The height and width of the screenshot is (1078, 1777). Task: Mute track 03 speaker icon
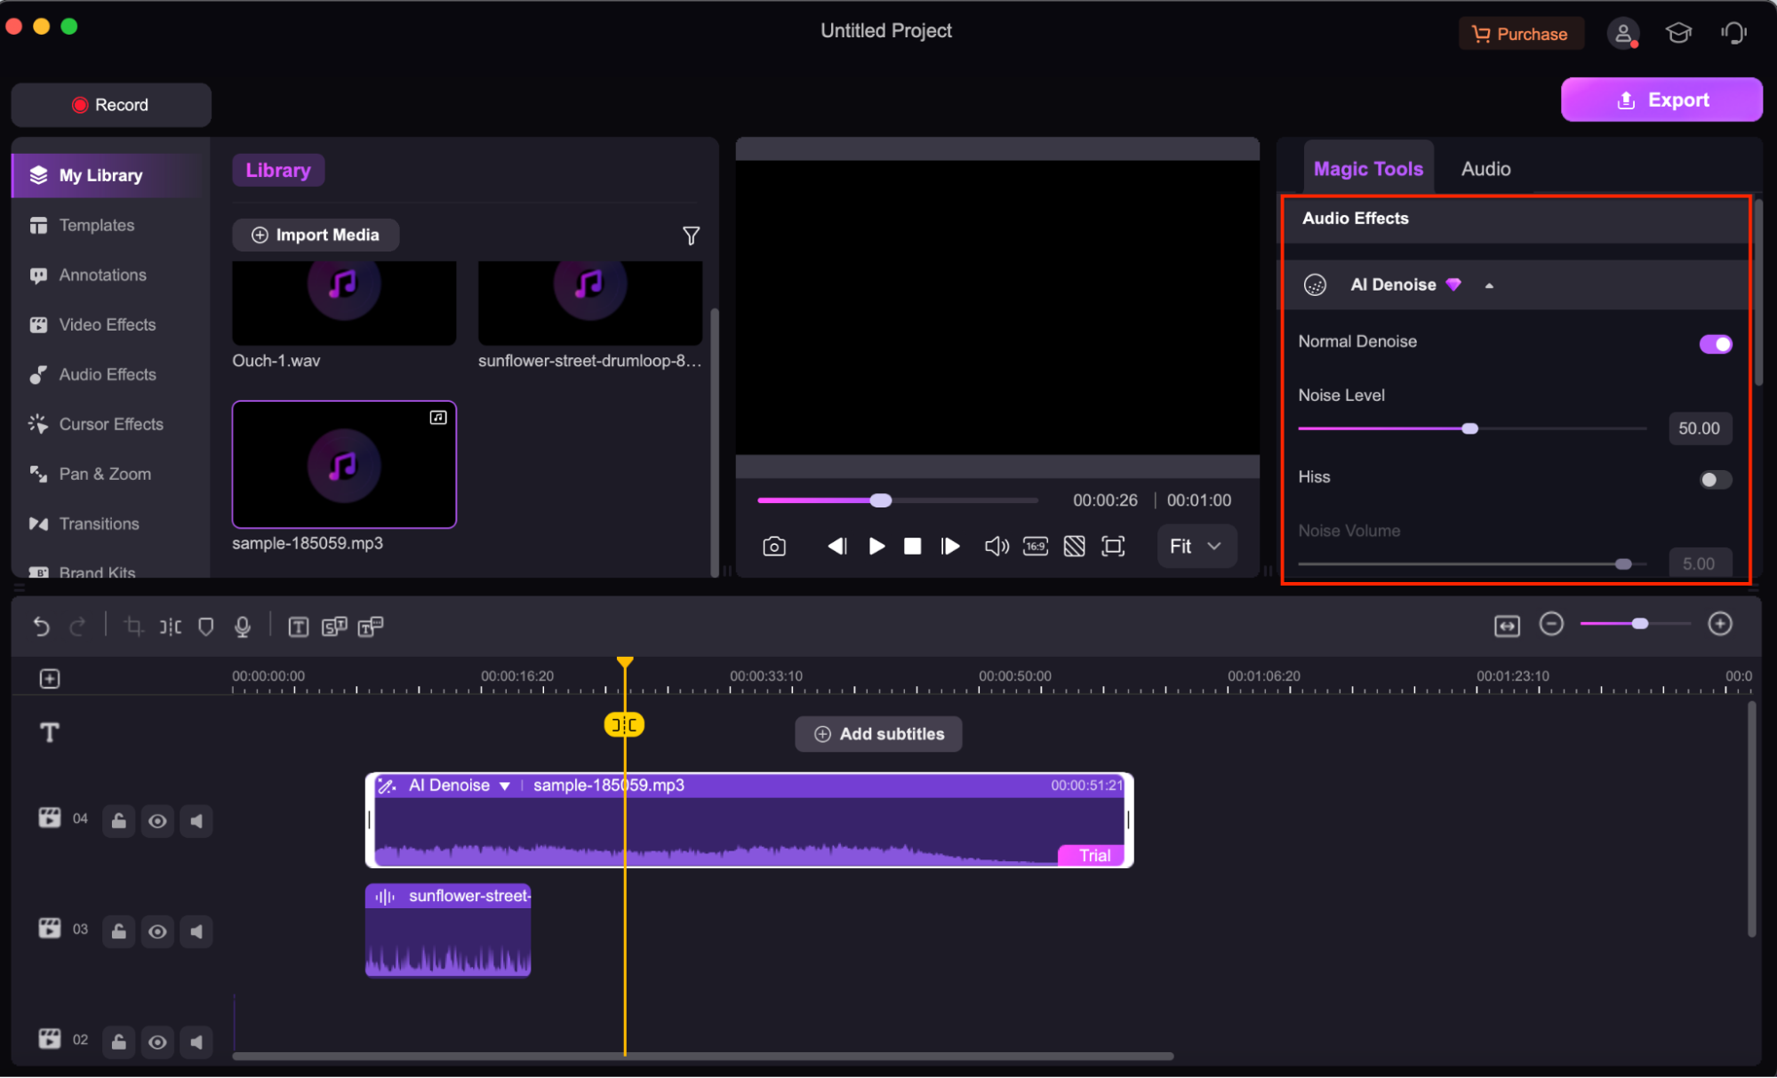(x=196, y=931)
